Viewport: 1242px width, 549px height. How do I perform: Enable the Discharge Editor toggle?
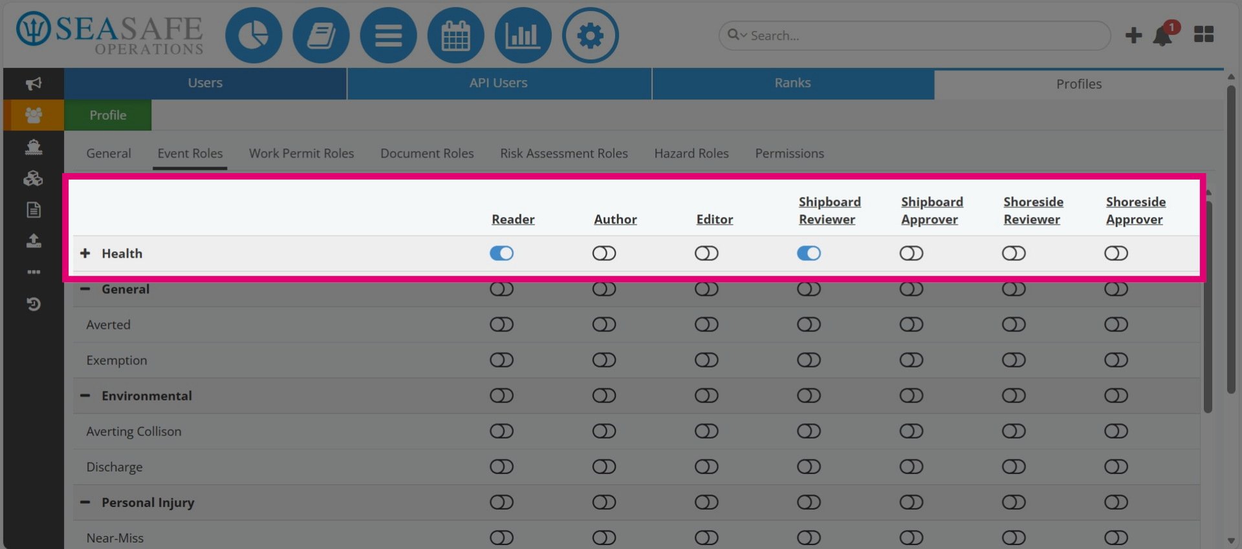(x=706, y=466)
